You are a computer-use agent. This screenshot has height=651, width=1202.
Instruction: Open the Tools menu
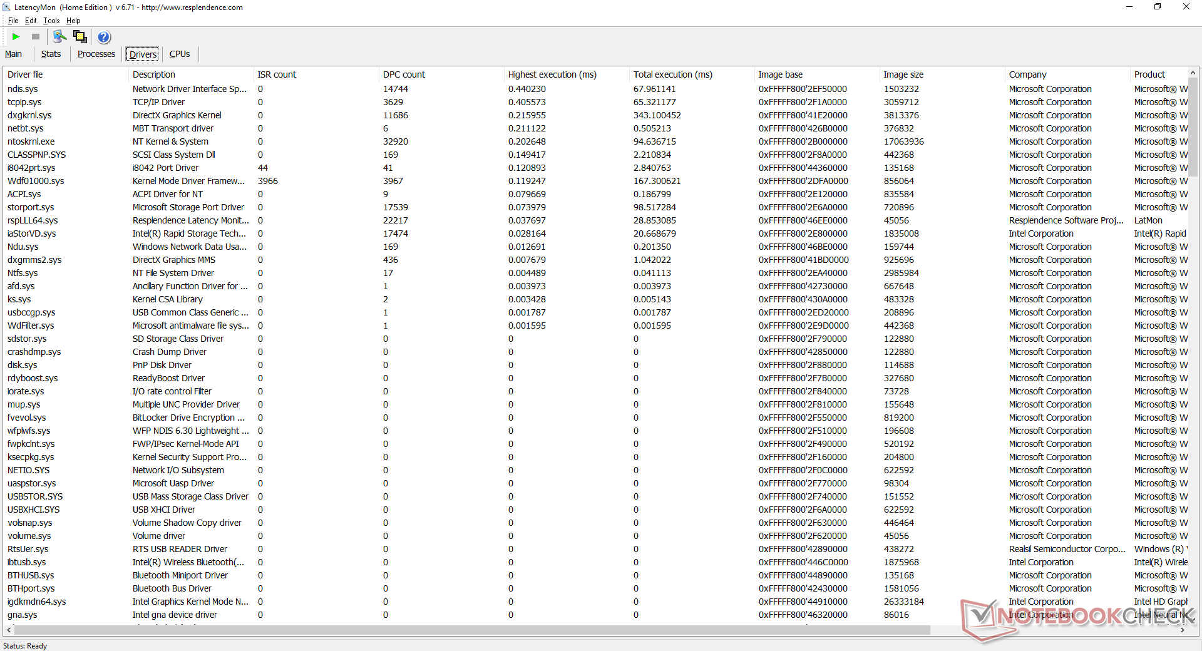pyautogui.click(x=51, y=21)
